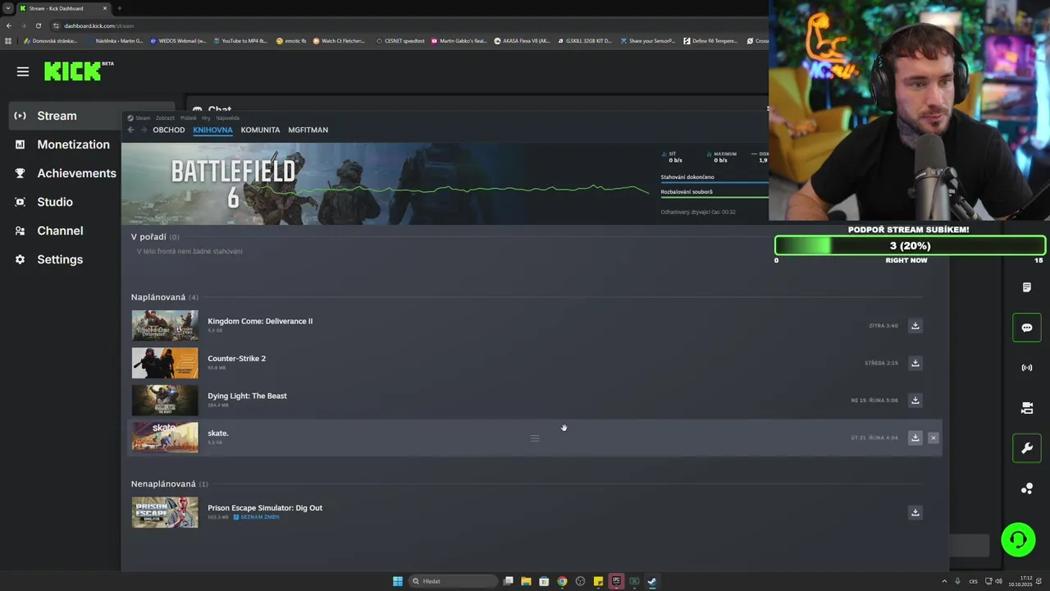The height and width of the screenshot is (591, 1050).
Task: Remove skate. from scheduled downloads
Action: click(933, 438)
